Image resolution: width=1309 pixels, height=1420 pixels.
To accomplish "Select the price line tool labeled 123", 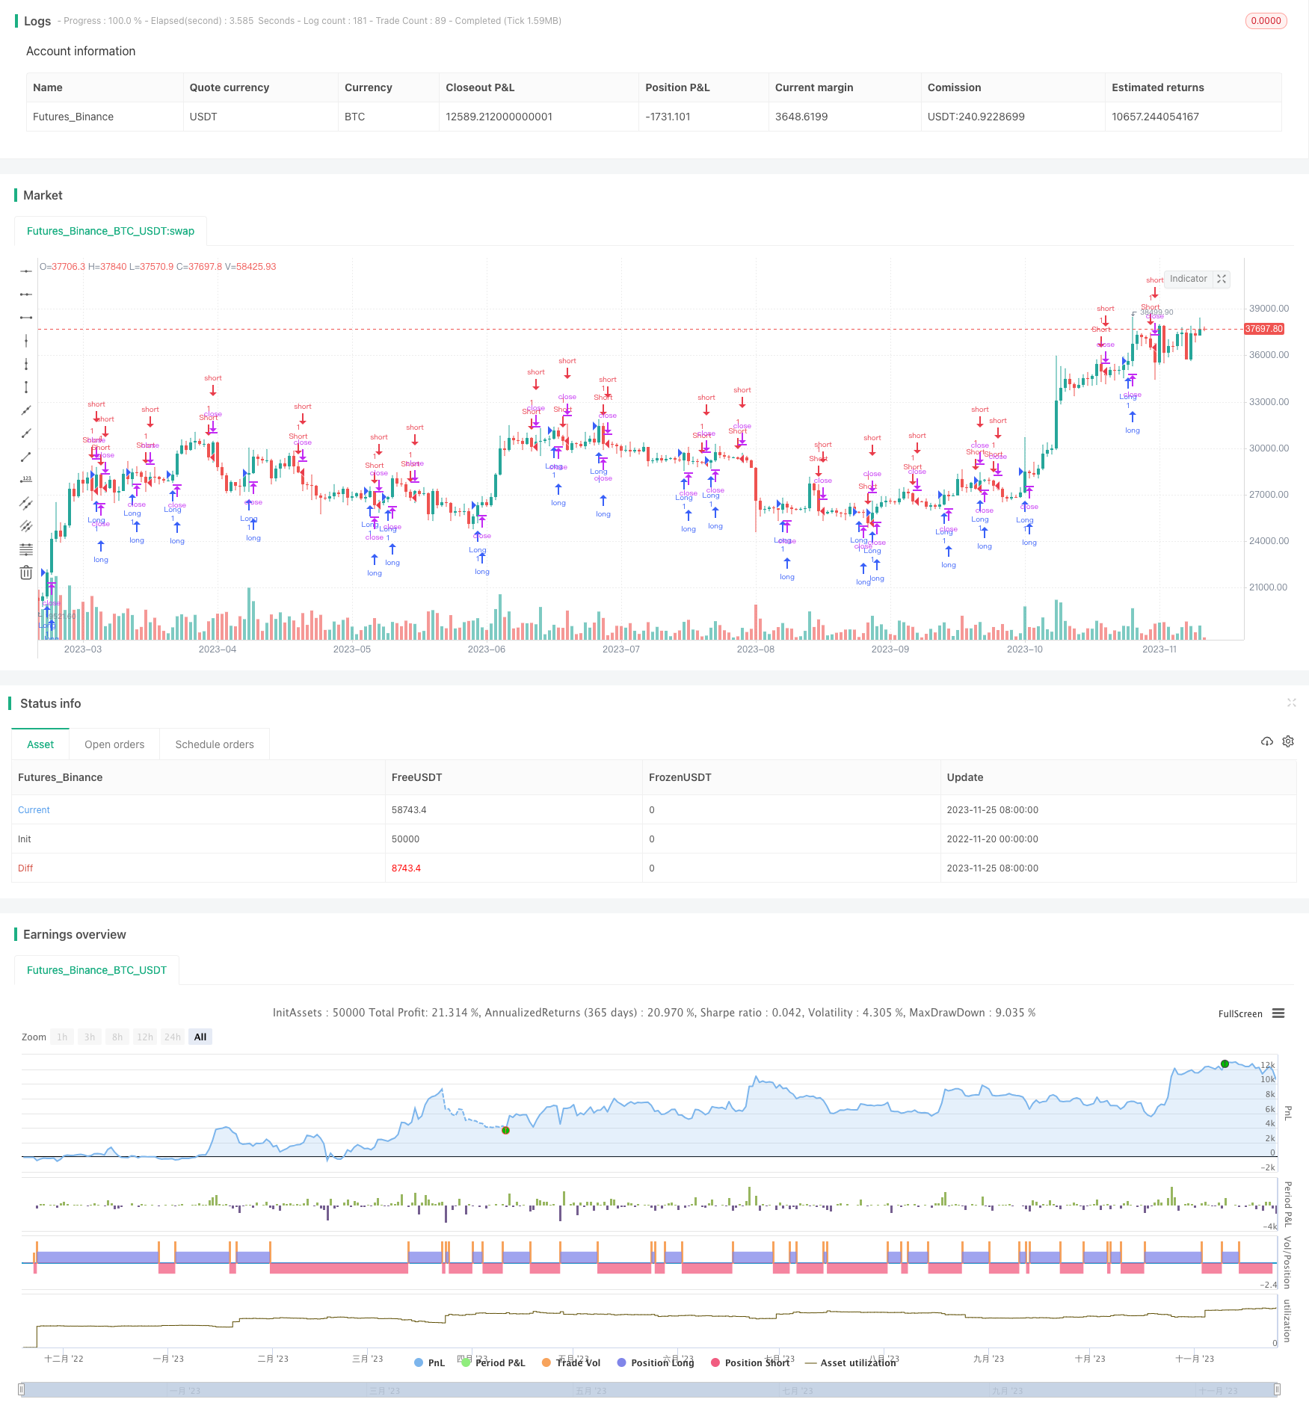I will click(x=26, y=480).
